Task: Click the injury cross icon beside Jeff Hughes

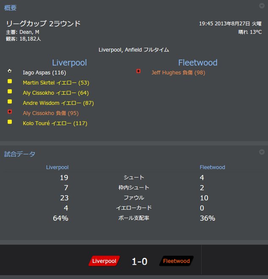Action: coord(138,71)
